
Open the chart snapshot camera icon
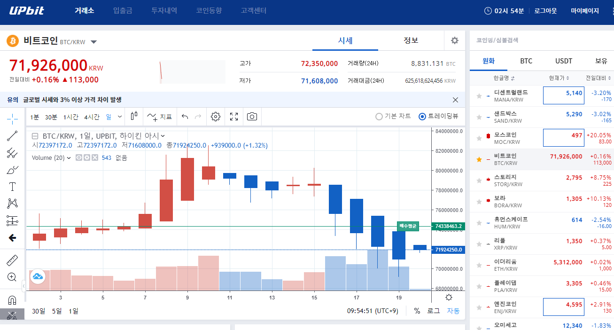252,117
